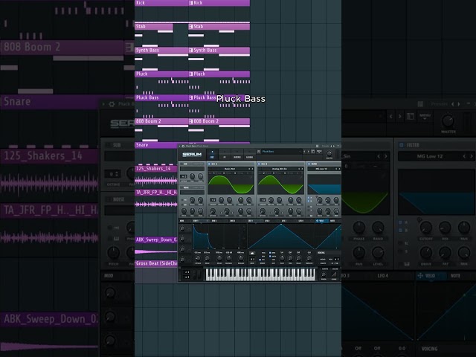
Task: Toggle the LFO ANCH checkbox
Action: pyautogui.click(x=270, y=256)
